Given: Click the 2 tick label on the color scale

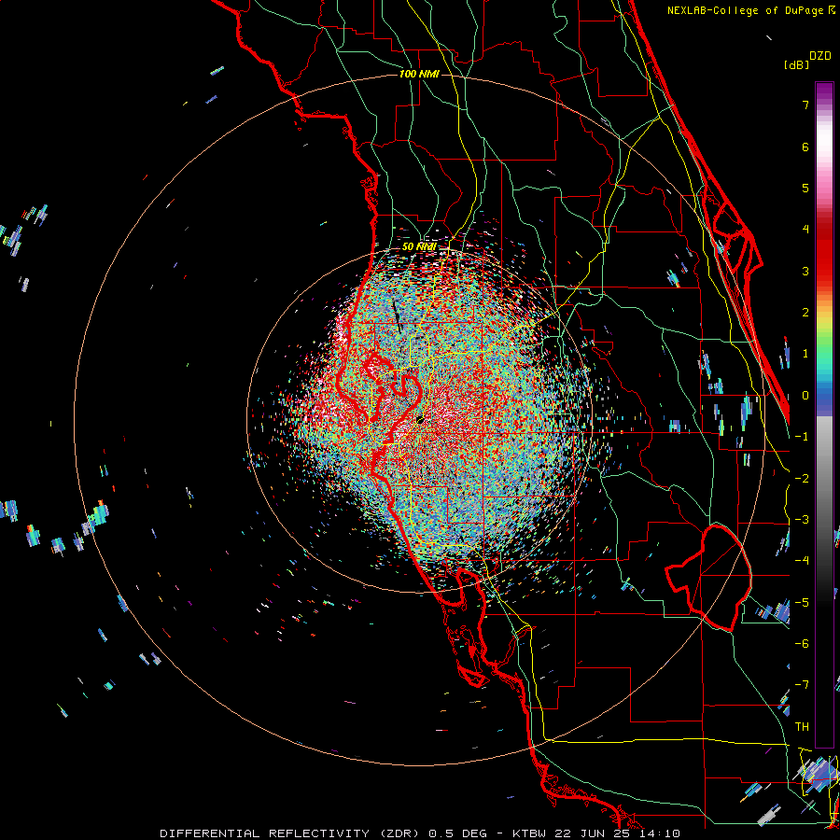Looking at the screenshot, I should [805, 313].
